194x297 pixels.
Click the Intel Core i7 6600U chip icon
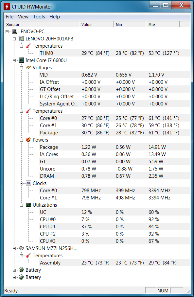point(21,60)
